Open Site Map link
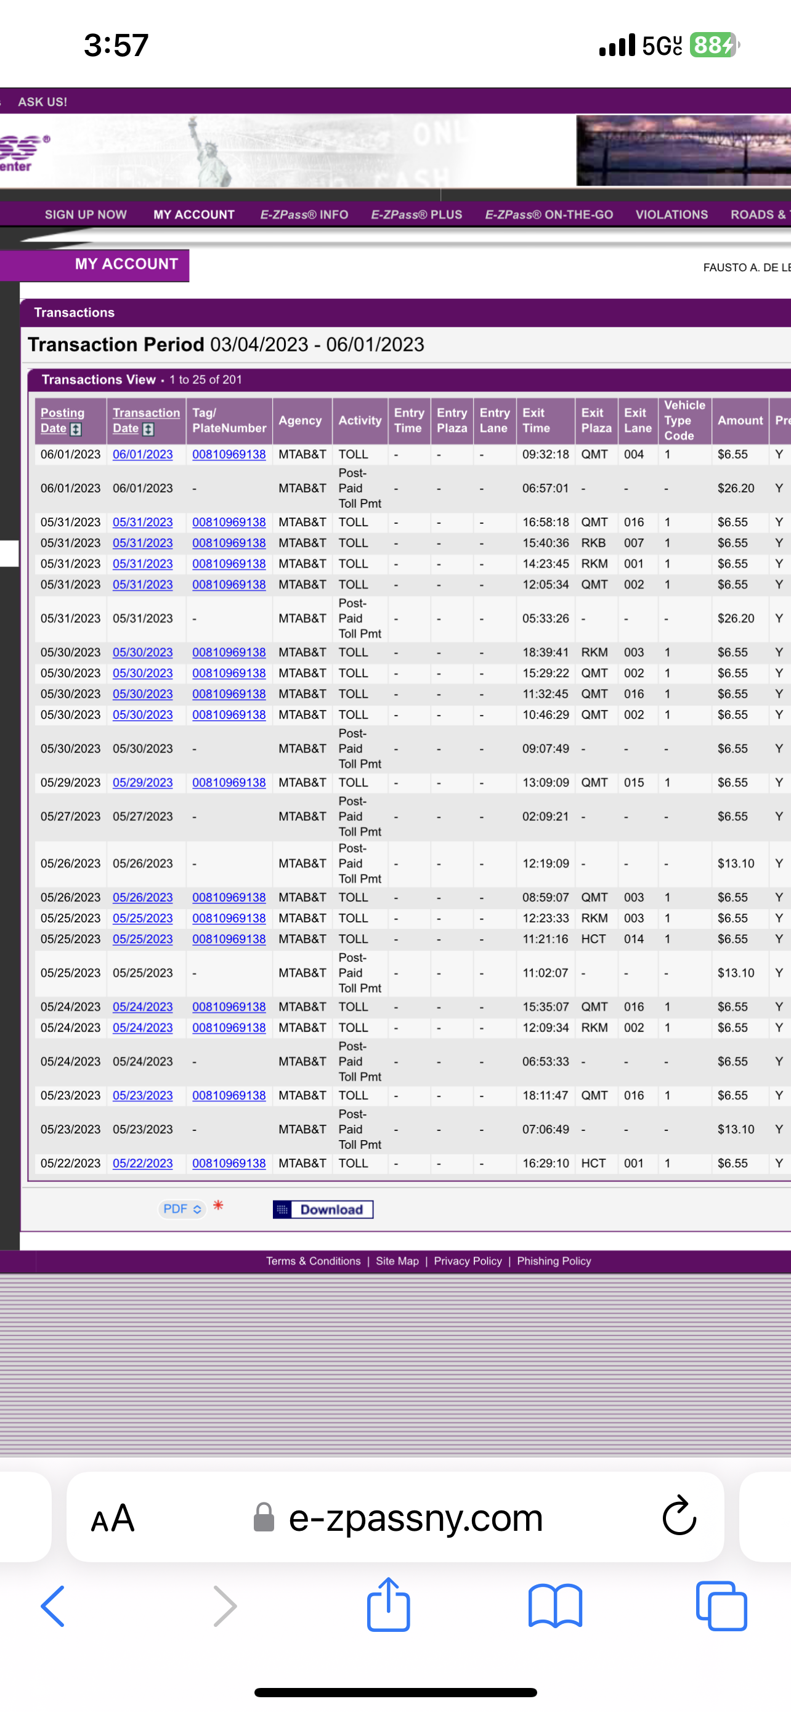This screenshot has width=791, height=1712. [x=397, y=1261]
